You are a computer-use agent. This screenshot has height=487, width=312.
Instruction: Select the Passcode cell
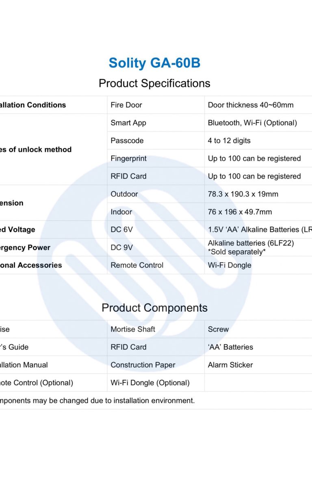[x=156, y=140]
